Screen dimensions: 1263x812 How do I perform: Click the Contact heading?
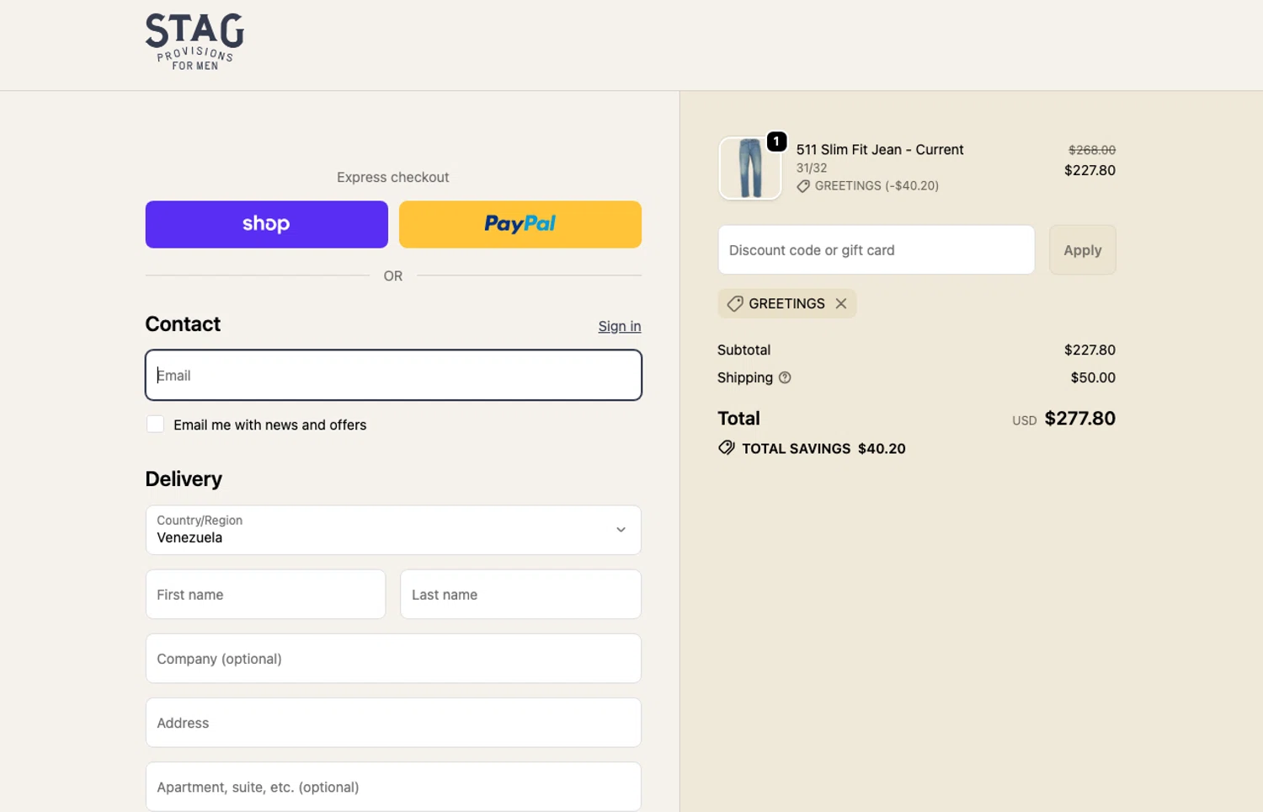(x=183, y=324)
